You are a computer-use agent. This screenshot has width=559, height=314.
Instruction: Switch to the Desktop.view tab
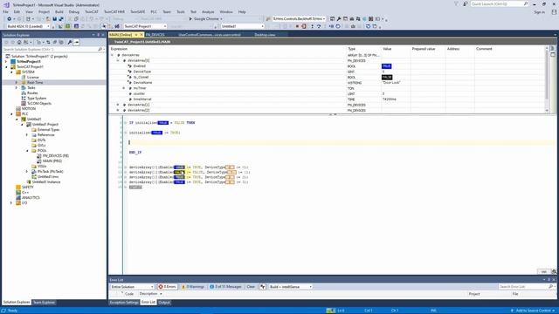click(265, 35)
